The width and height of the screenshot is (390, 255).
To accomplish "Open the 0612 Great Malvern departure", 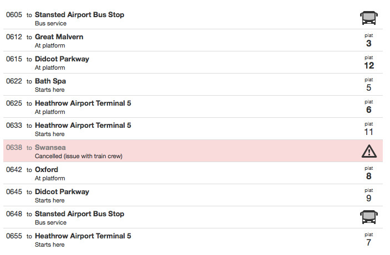I will click(59, 37).
